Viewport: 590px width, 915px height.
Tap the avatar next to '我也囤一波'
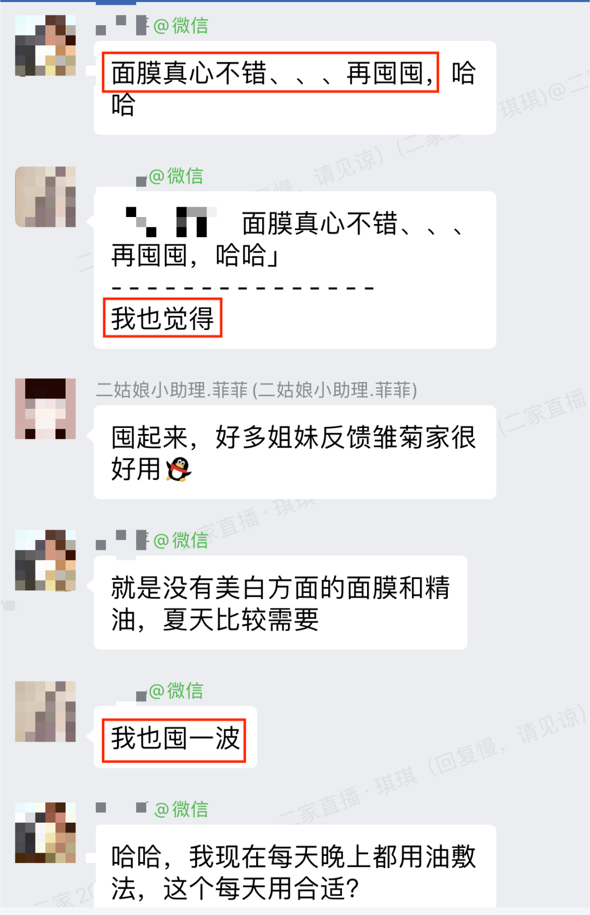coord(45,712)
